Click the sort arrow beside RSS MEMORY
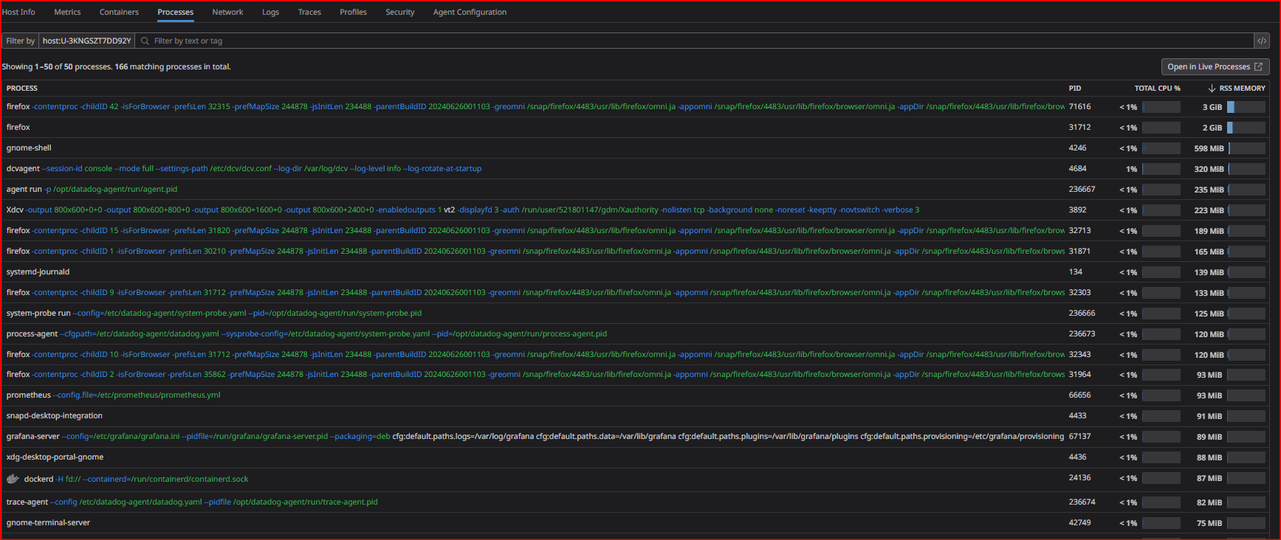 pos(1212,89)
